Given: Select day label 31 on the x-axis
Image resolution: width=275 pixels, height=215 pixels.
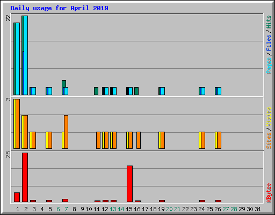Looking at the screenshot, I should (258, 209).
